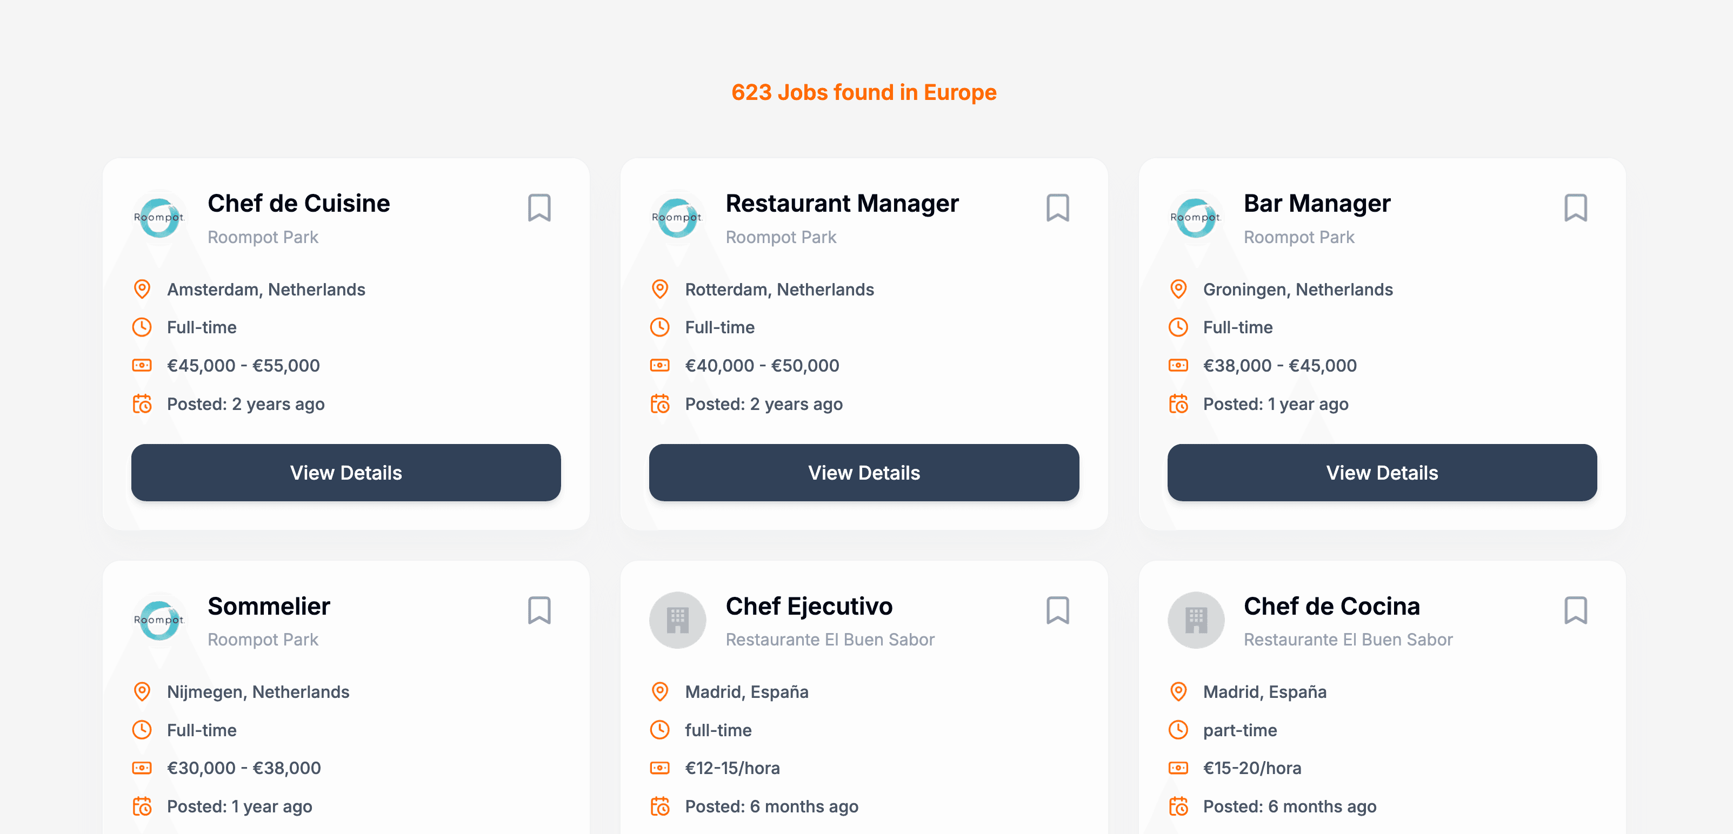Open the Sommelier job title
The height and width of the screenshot is (834, 1733).
tap(269, 606)
